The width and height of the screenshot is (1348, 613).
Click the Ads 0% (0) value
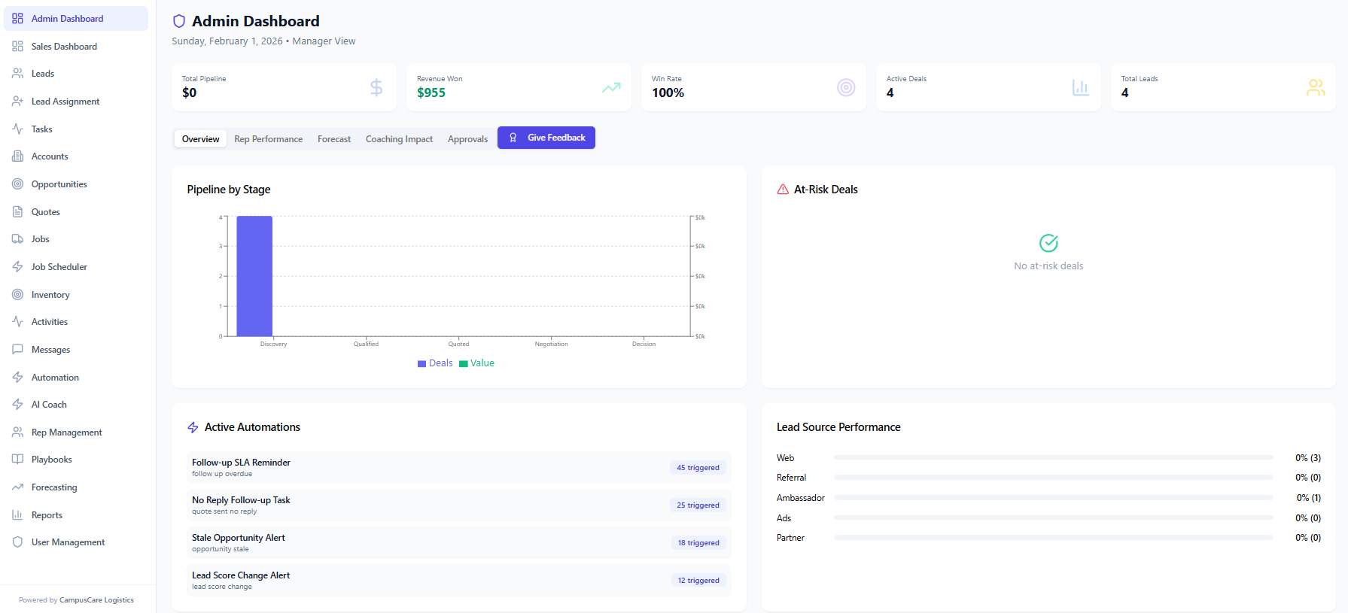[1308, 518]
